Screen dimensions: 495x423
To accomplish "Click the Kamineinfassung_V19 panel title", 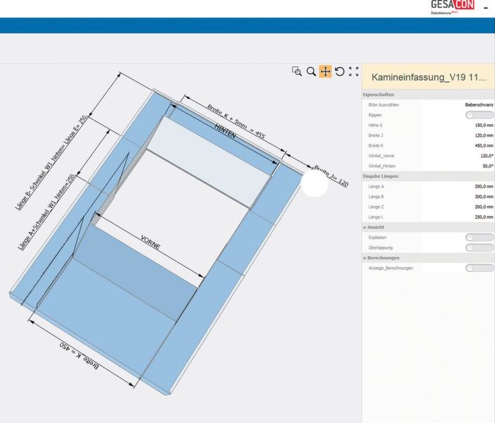I will pos(428,78).
